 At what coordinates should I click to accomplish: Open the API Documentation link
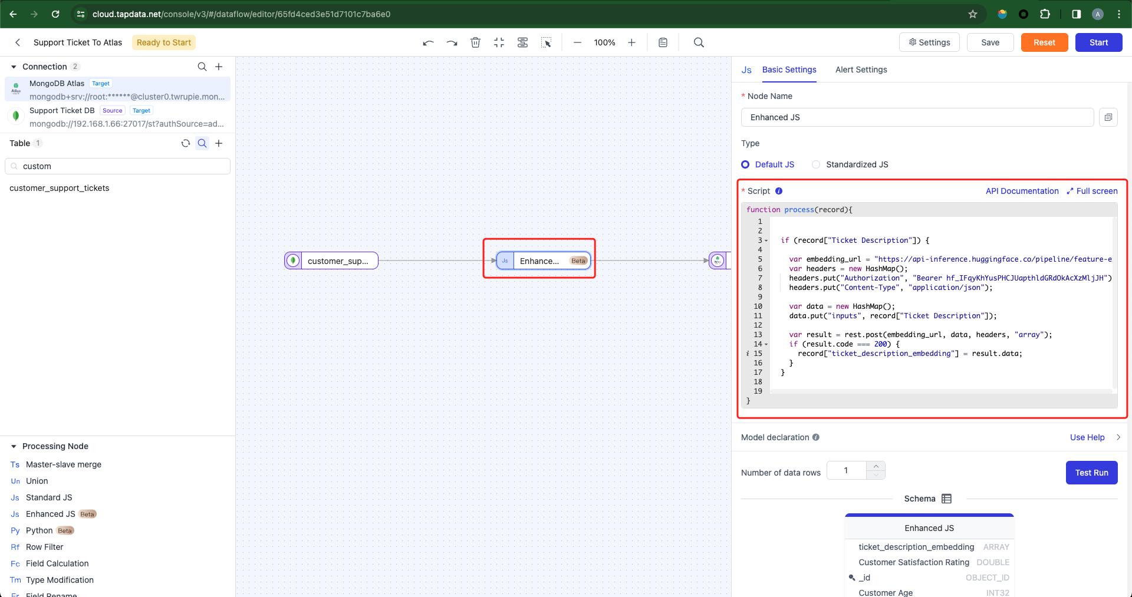tap(1022, 191)
